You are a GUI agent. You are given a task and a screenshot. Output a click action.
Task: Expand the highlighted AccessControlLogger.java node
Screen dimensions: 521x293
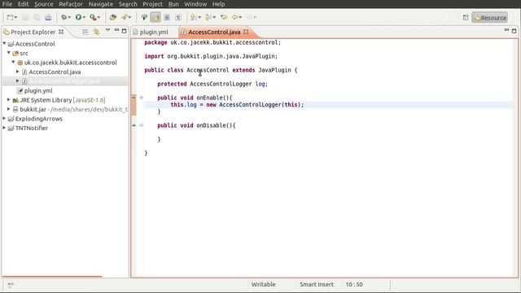pyautogui.click(x=18, y=81)
